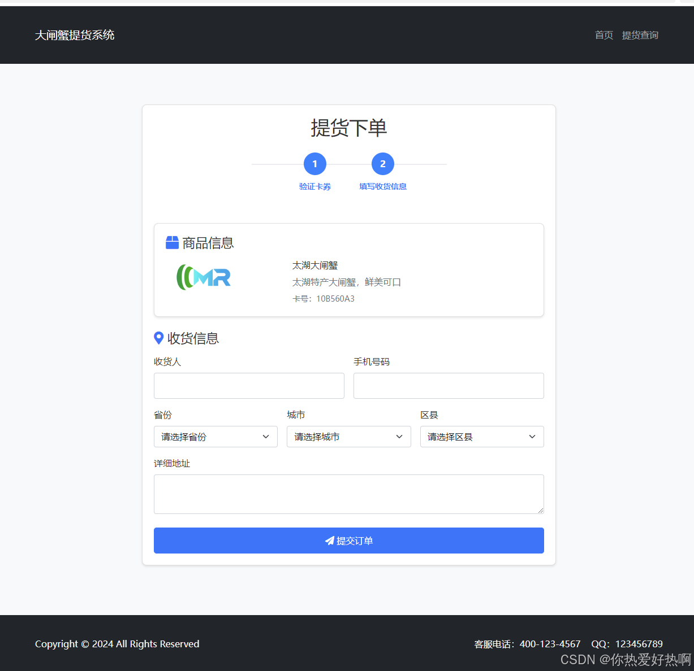Click the location pin icon beside 收货信息
Screen dimensions: 694x671
(159, 338)
